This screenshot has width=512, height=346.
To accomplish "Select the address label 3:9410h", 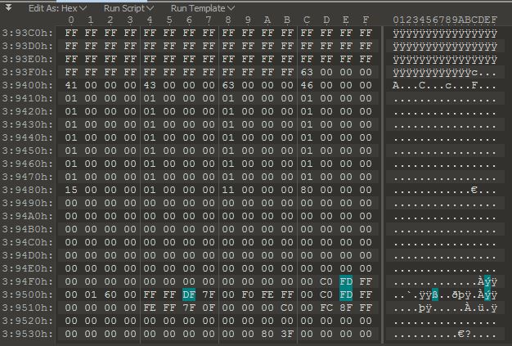I will (28, 98).
